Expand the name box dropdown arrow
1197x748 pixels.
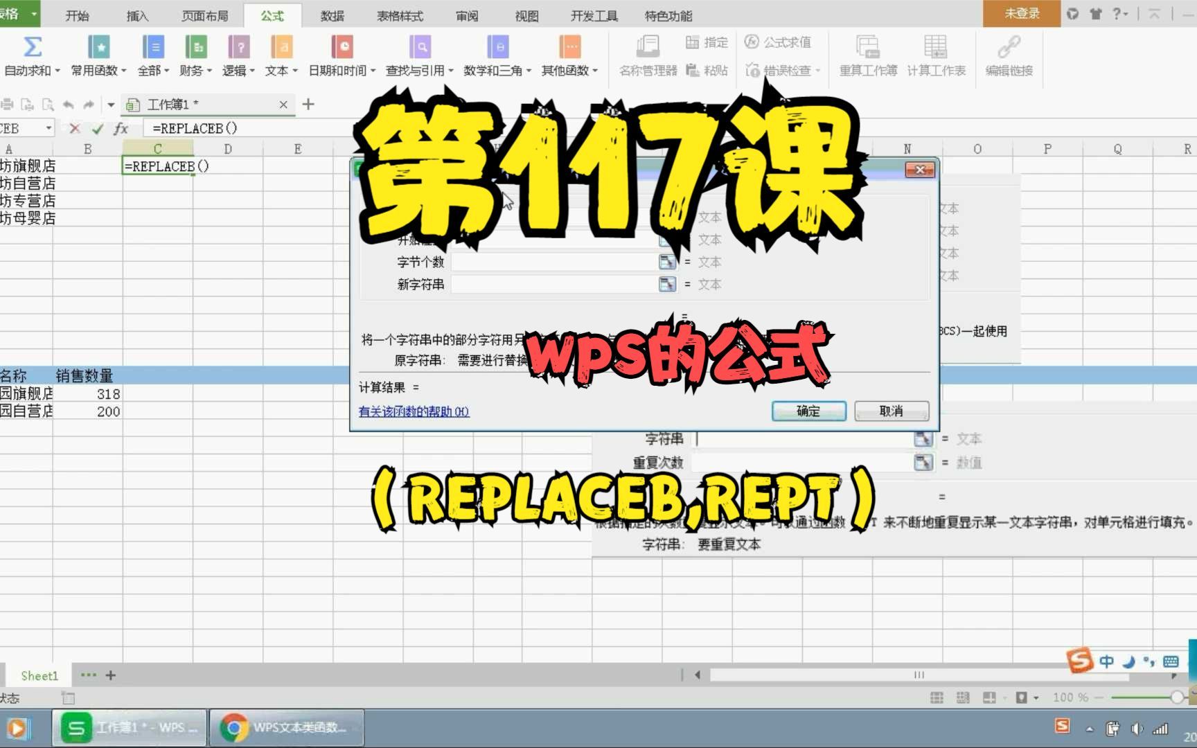click(x=48, y=128)
